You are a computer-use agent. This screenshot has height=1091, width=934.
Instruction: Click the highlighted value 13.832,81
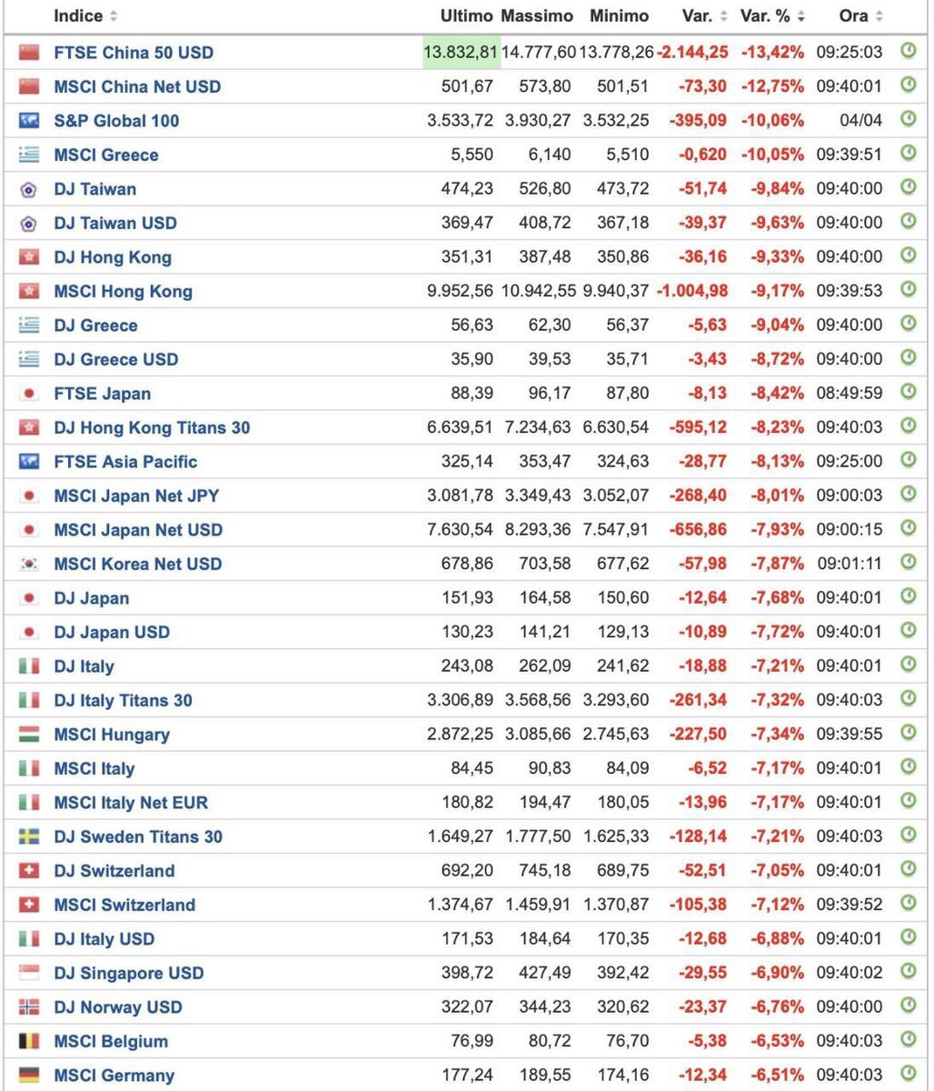[x=462, y=53]
